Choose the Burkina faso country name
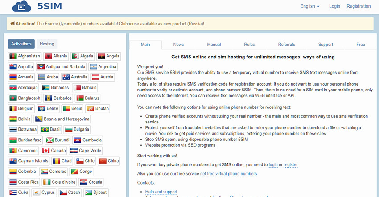This screenshot has height=197, width=379. click(x=30, y=140)
